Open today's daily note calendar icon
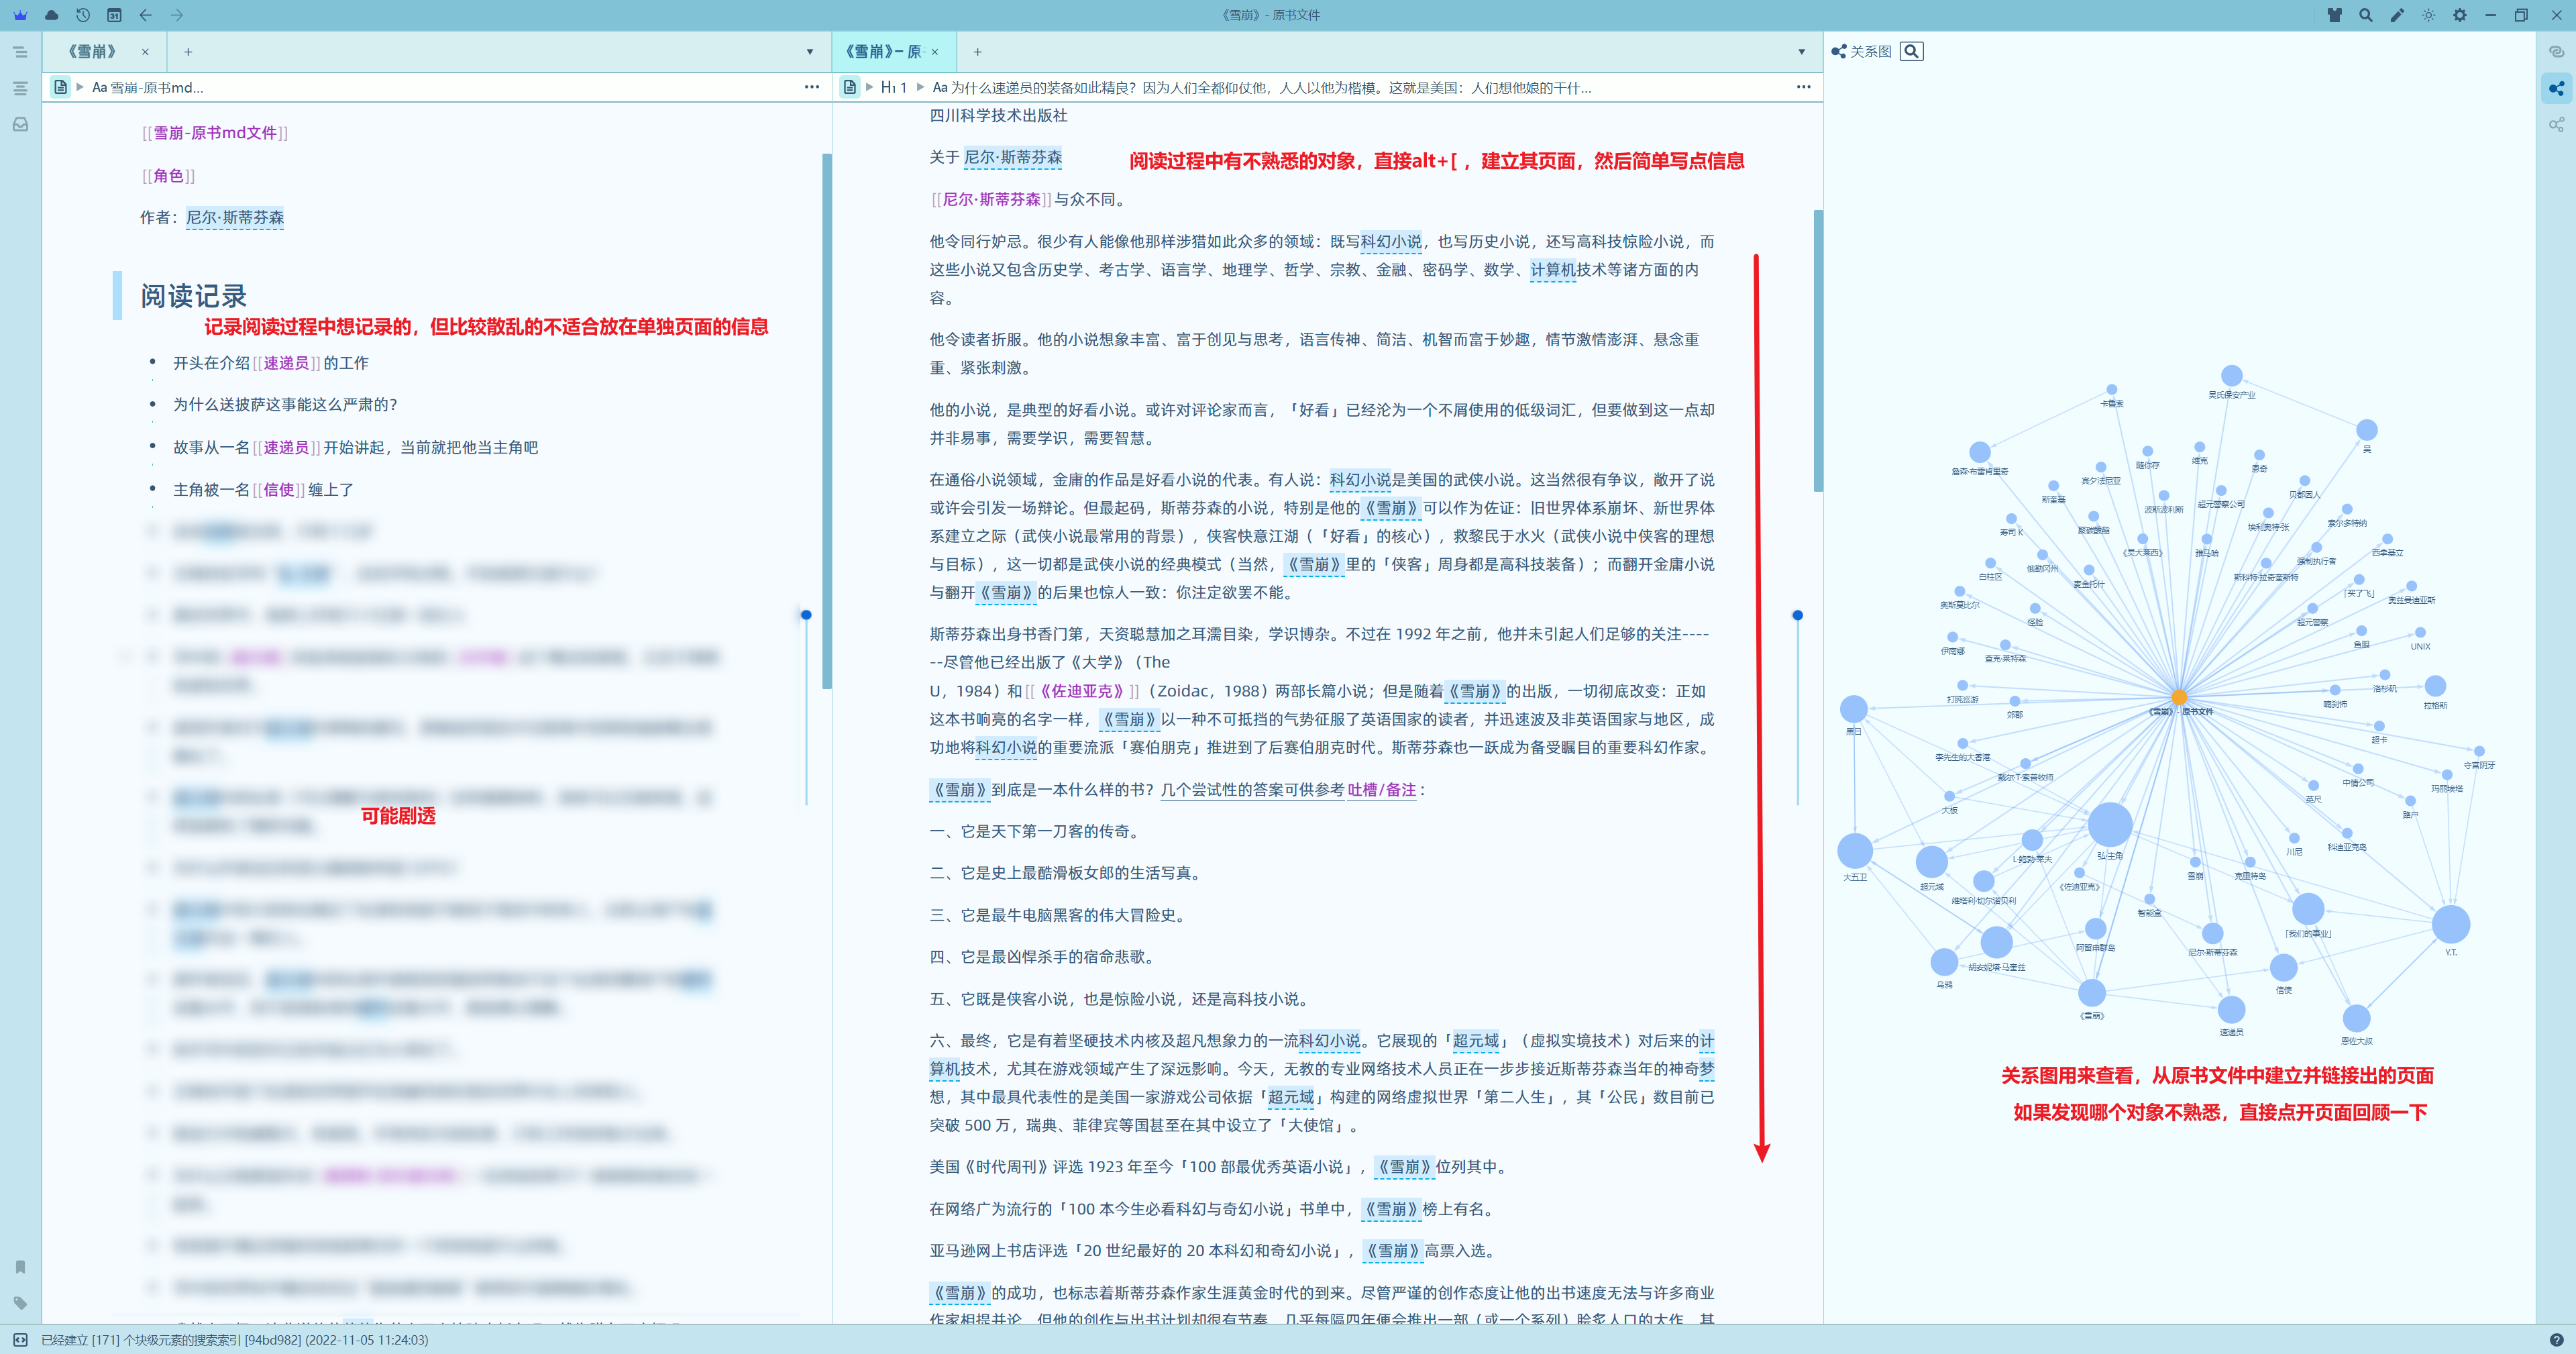Screen dimensions: 2576x1354 click(x=114, y=15)
